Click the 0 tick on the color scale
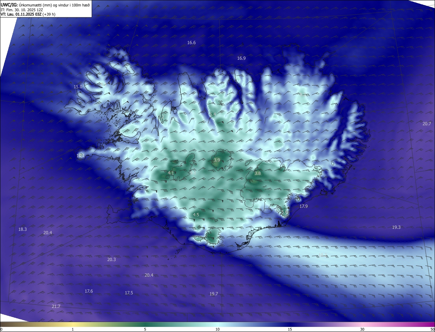The image size is (435, 332). [1, 329]
